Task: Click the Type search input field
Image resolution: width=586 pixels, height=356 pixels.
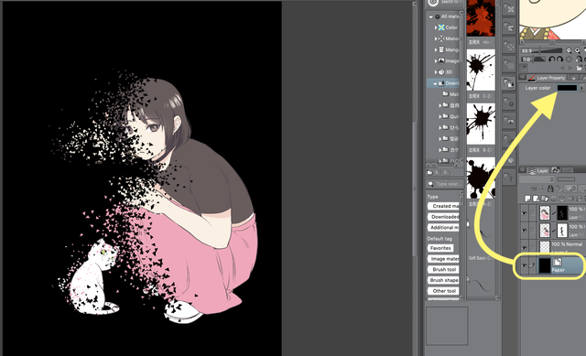Action: coord(445,184)
